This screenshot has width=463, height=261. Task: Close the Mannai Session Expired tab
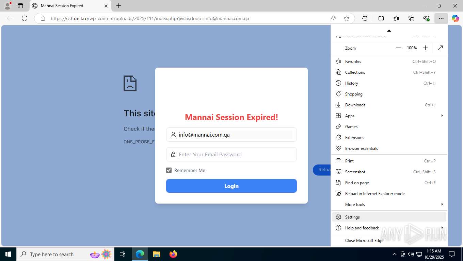pos(106,6)
